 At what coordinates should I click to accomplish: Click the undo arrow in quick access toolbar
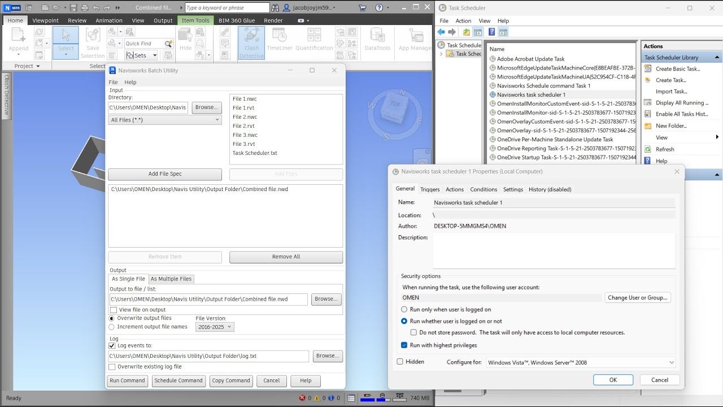click(x=95, y=8)
